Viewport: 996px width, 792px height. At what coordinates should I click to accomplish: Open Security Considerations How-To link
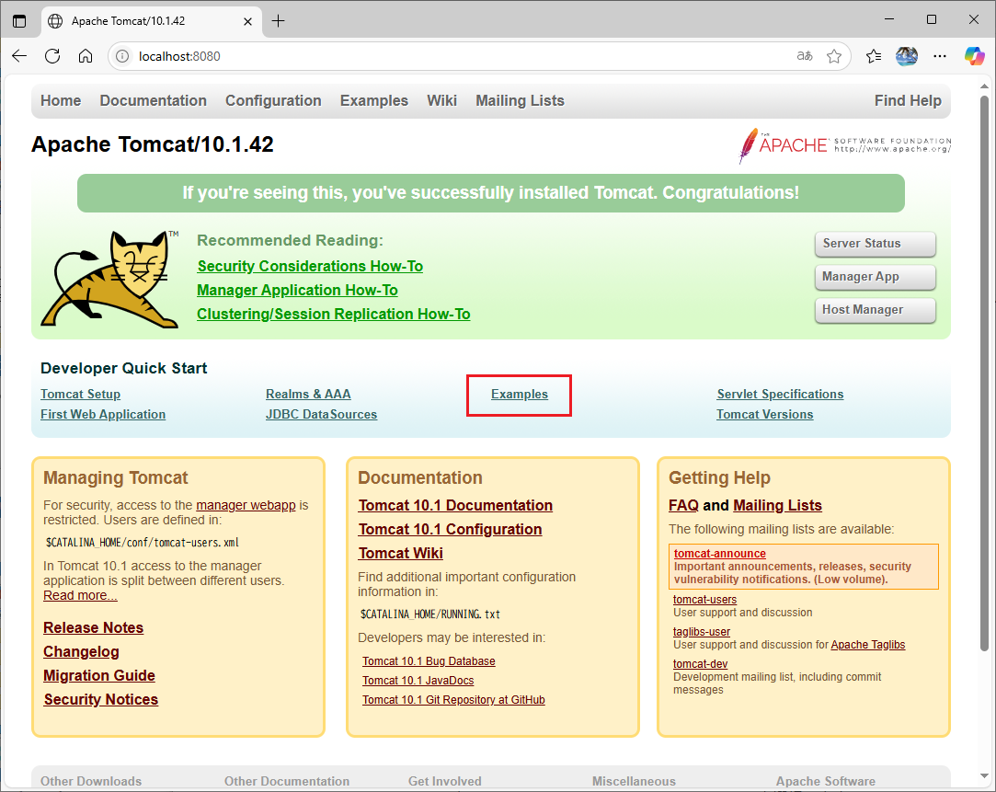pos(310,266)
